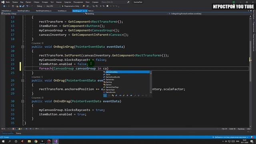Viewport: 256px width, 144px height.
Task: Click the Visual Studio taskbar icon
Action: pyautogui.click(x=56, y=141)
